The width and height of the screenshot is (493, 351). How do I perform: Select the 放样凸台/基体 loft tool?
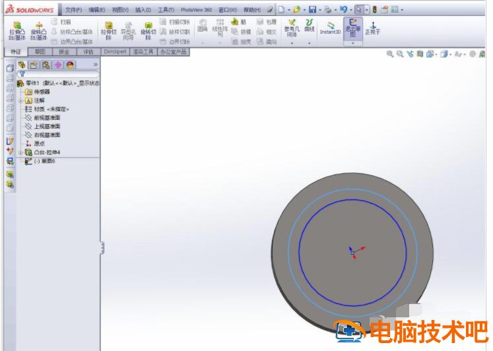click(72, 32)
